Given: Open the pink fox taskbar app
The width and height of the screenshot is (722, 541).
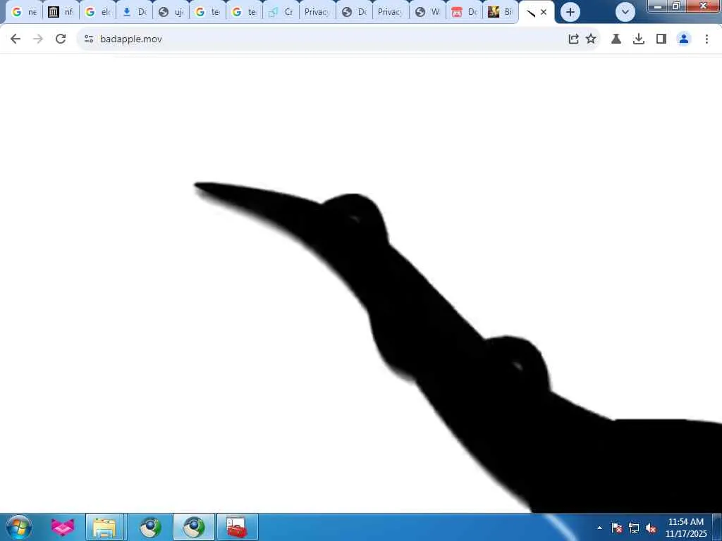Looking at the screenshot, I should [x=63, y=527].
